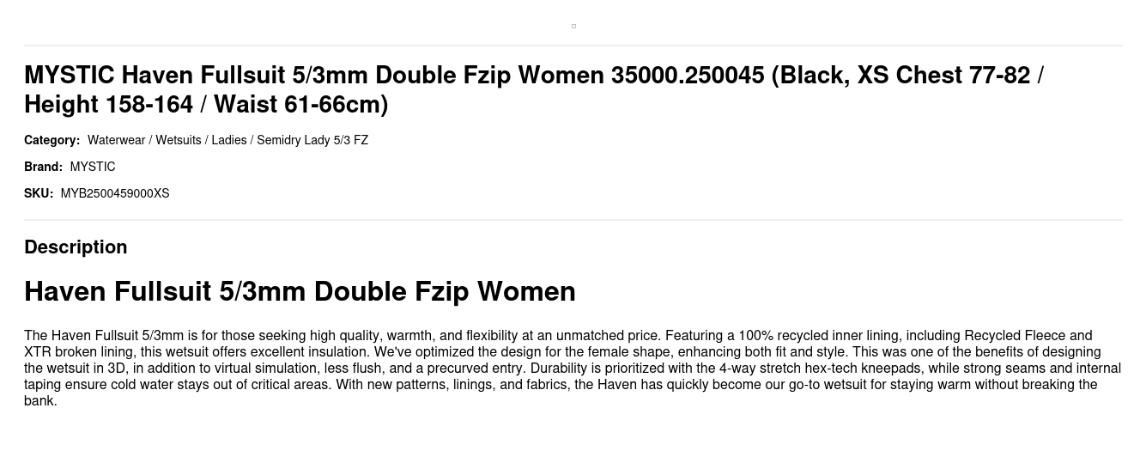The image size is (1140, 451).
Task: Click the large "Haven Fullsuit 5/3mm Double Fzip Women" subheading
Action: point(300,292)
